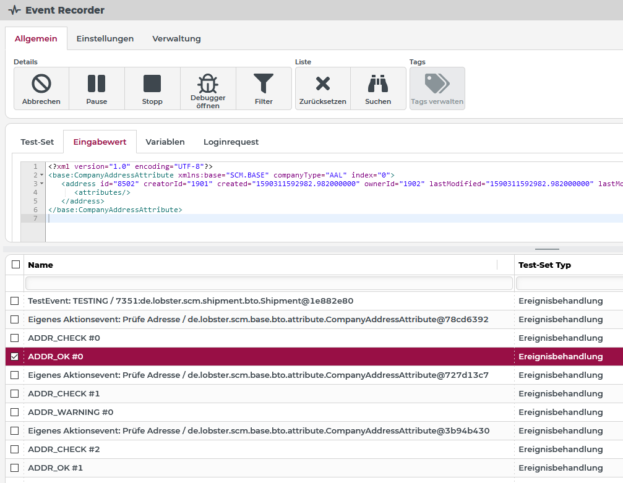Image resolution: width=623 pixels, height=483 pixels.
Task: Click the Prüfe Adresse event ending @727d13c7
Action: tap(258, 375)
